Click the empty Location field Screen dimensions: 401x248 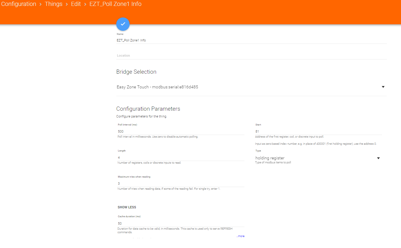point(251,56)
